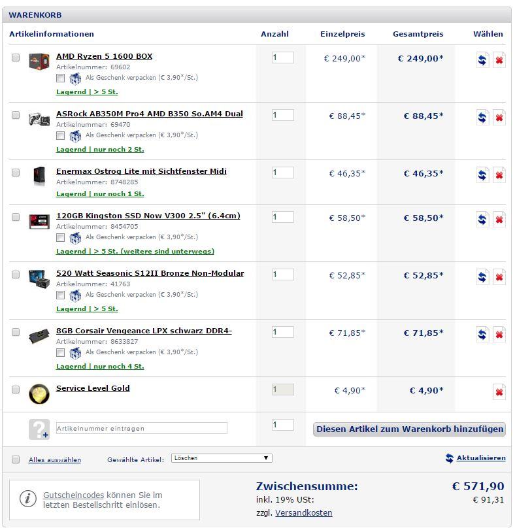
Task: Remove Service Level Gold with the red X
Action: [x=499, y=392]
